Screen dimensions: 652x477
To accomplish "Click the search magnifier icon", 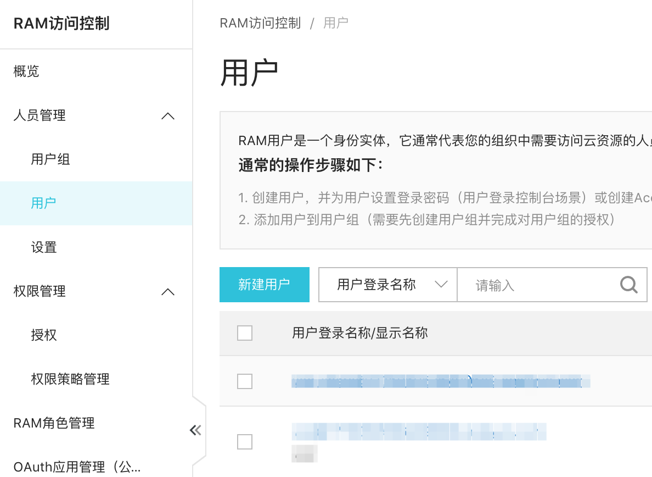I will pyautogui.click(x=628, y=285).
